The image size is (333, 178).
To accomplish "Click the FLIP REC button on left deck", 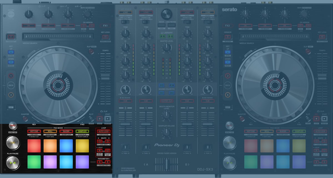I will click(100, 119).
